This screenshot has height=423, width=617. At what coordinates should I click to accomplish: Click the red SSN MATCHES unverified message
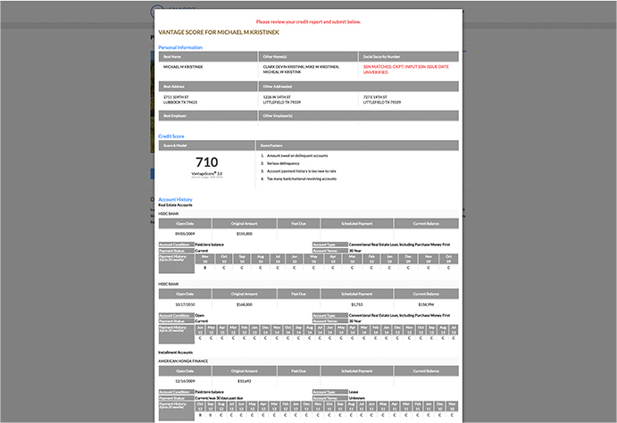click(x=405, y=70)
